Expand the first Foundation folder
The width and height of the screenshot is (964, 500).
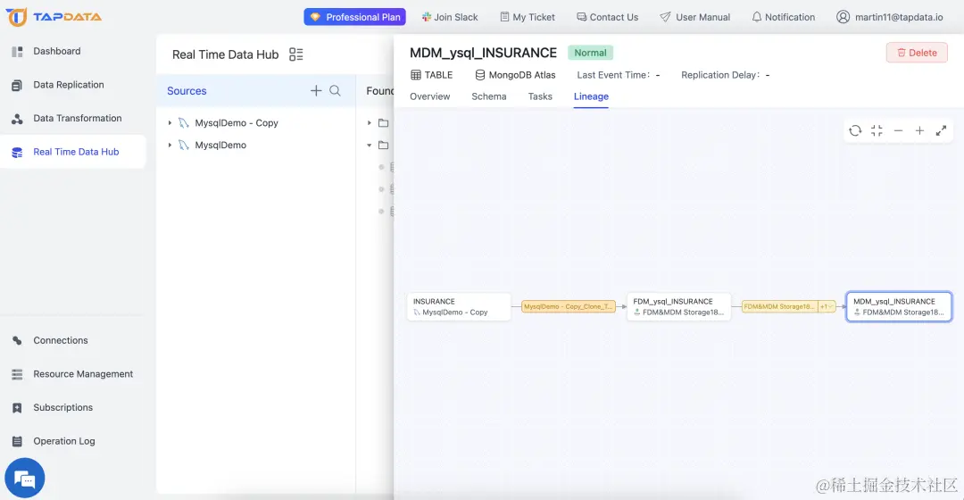[x=370, y=123]
